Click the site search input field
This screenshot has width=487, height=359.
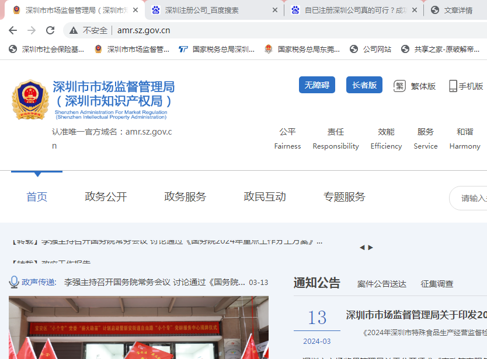click(x=470, y=198)
